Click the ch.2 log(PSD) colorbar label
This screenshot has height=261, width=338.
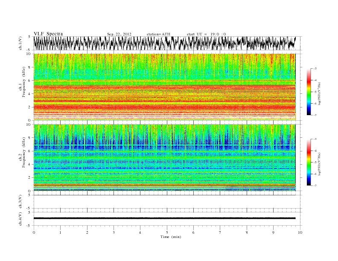click(x=320, y=163)
